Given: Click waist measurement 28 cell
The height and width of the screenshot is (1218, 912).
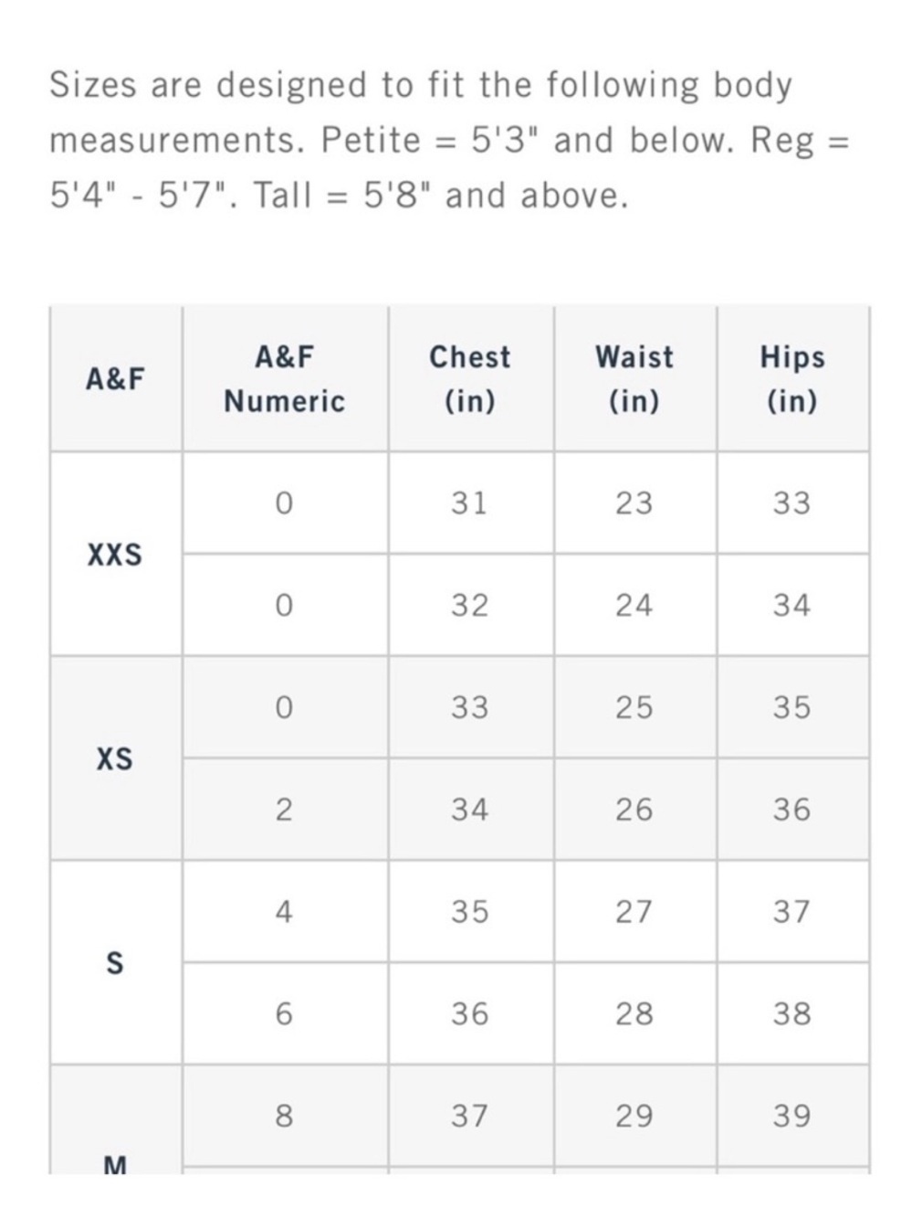Looking at the screenshot, I should (634, 1014).
